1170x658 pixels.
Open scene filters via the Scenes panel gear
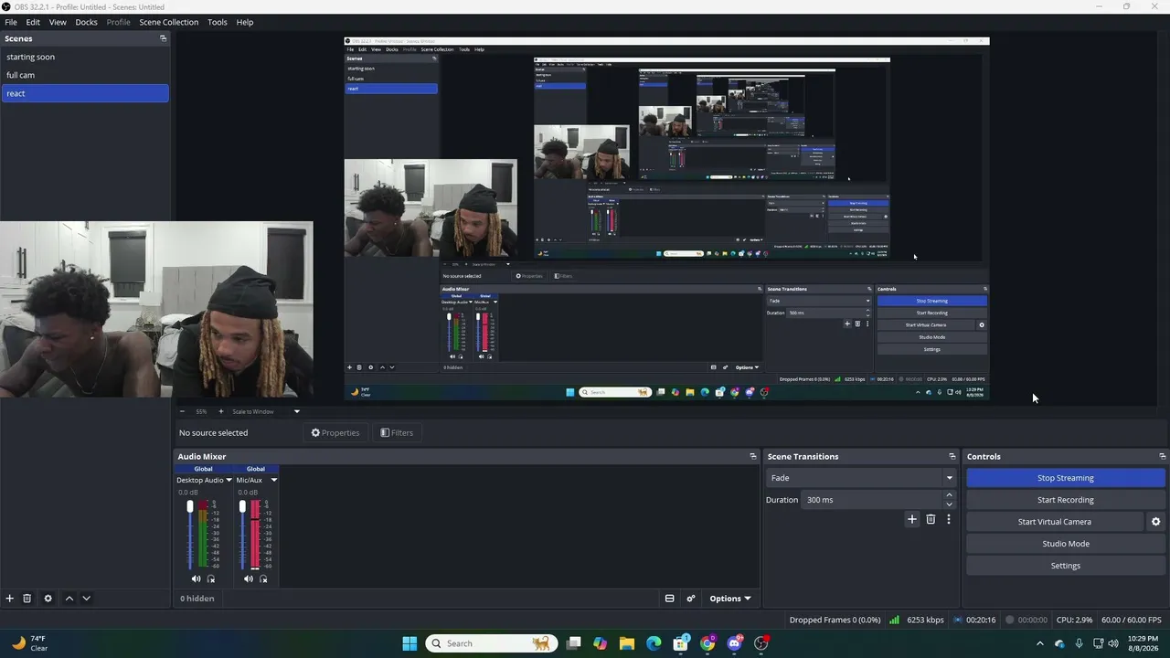48,599
